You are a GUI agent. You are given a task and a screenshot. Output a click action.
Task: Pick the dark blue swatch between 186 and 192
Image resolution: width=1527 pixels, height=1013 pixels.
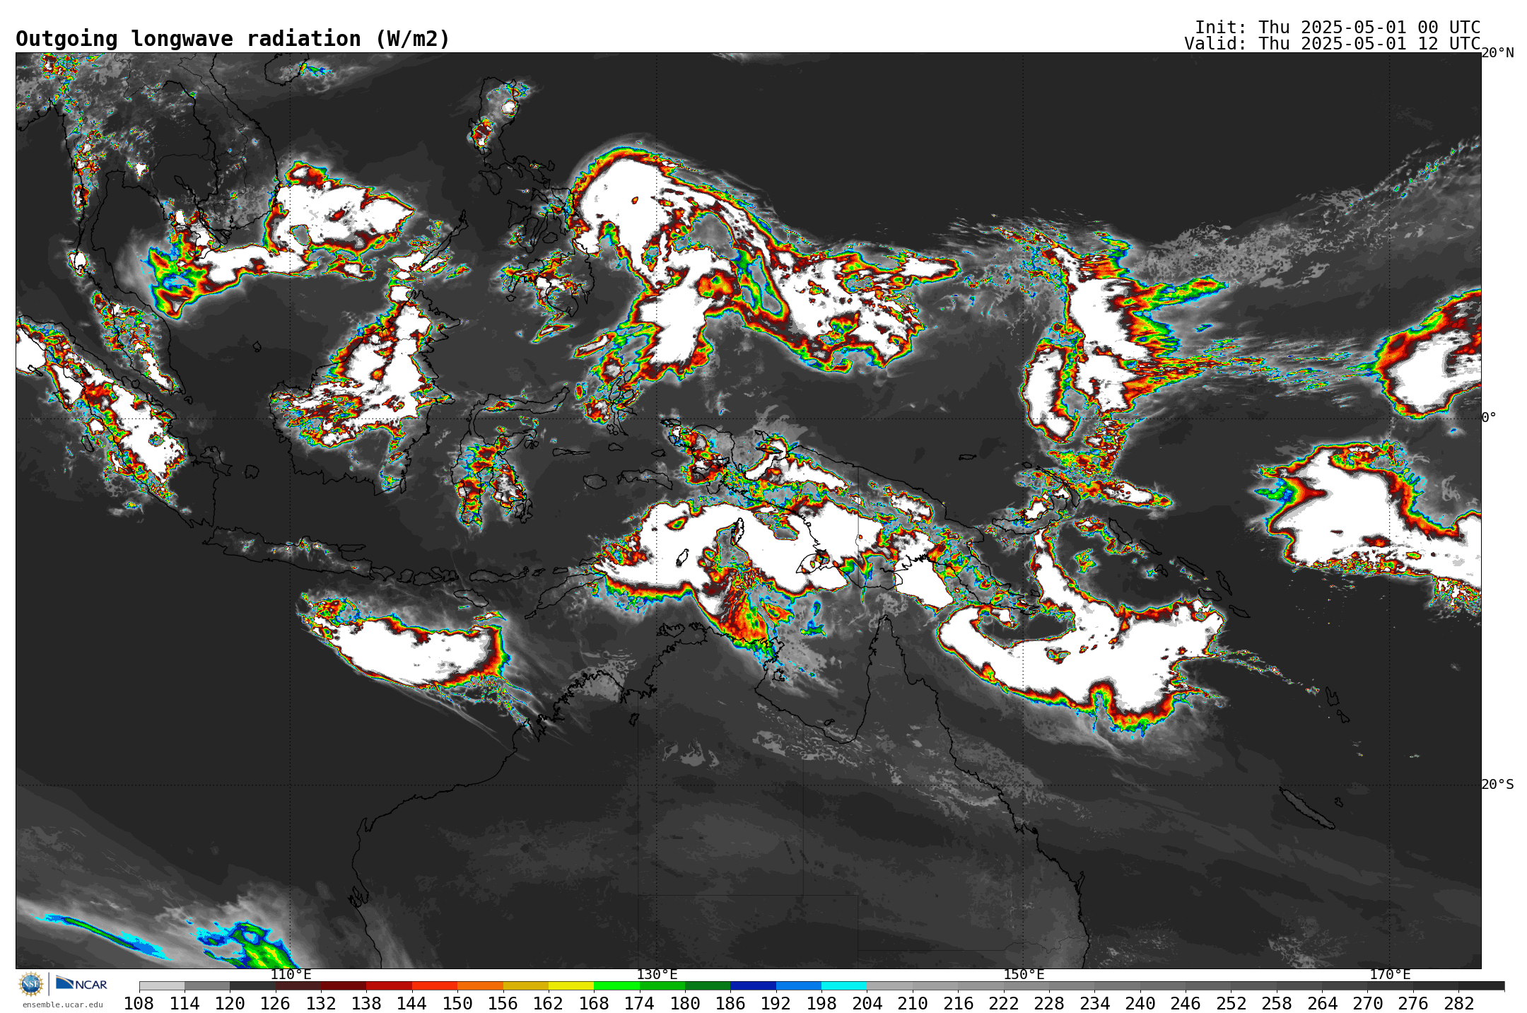[753, 985]
